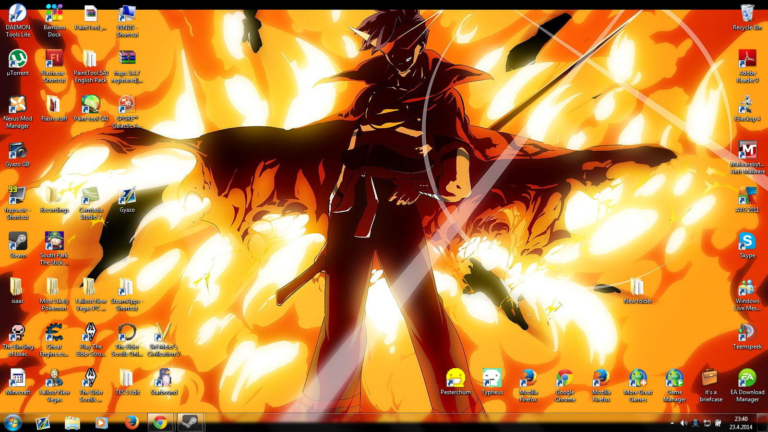Screen dimensions: 768x432
Task: Launch Camtasia Studio 7
Action: (x=91, y=204)
